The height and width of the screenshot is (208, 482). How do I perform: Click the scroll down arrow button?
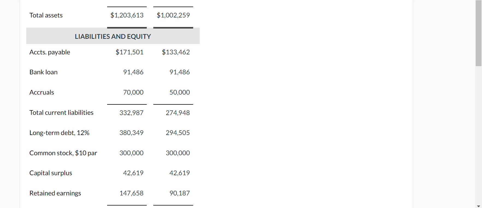pos(478,206)
